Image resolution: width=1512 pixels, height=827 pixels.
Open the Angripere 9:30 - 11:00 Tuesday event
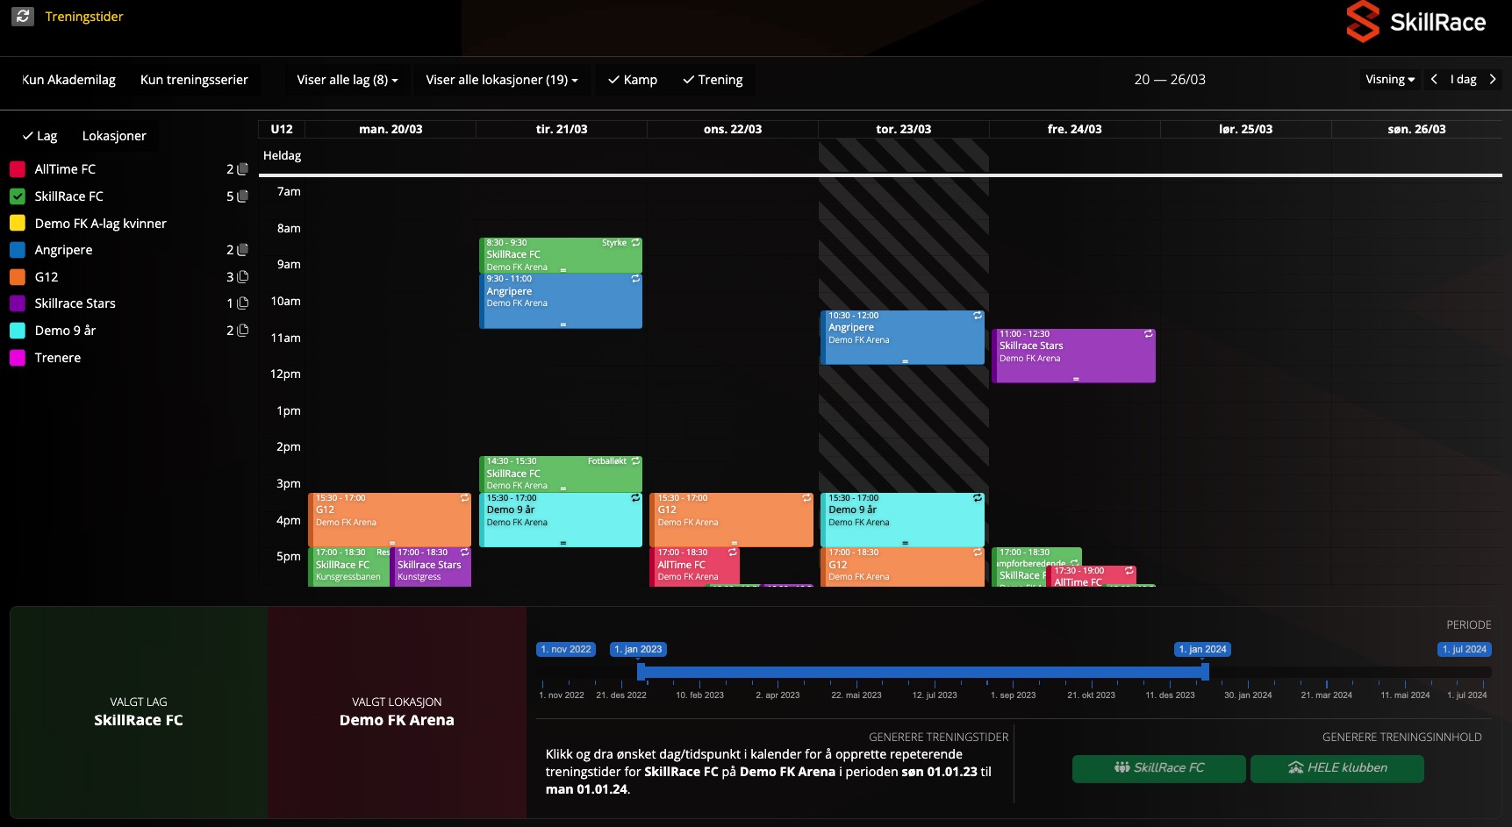pyautogui.click(x=560, y=301)
